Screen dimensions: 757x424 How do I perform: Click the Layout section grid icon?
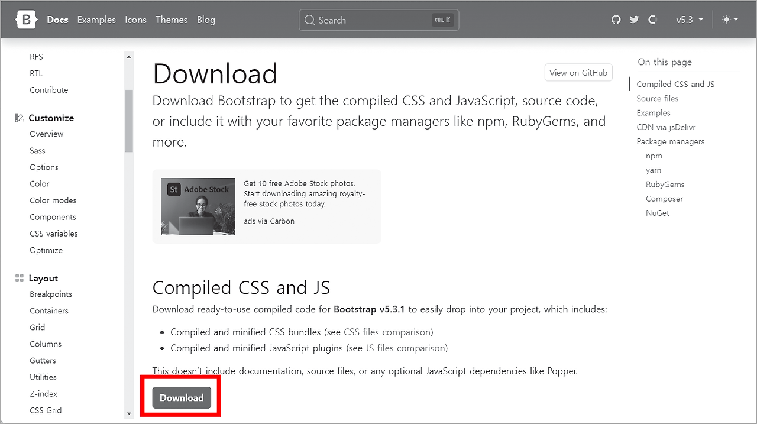[x=20, y=278]
